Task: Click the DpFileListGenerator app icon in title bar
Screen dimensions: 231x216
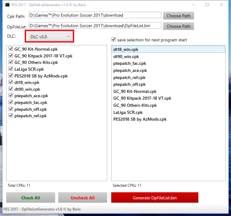Action: pos(7,5)
